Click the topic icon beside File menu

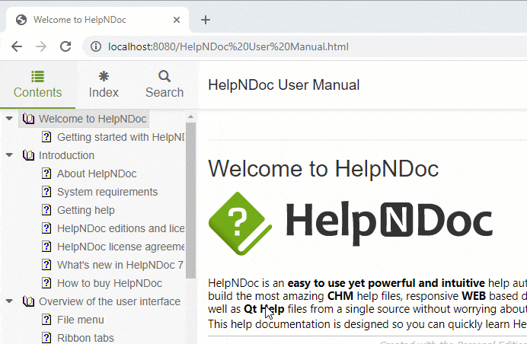tap(46, 320)
